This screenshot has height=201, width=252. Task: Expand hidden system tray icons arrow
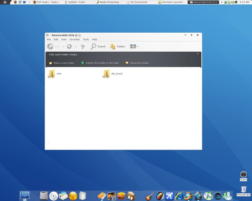click(x=222, y=2)
